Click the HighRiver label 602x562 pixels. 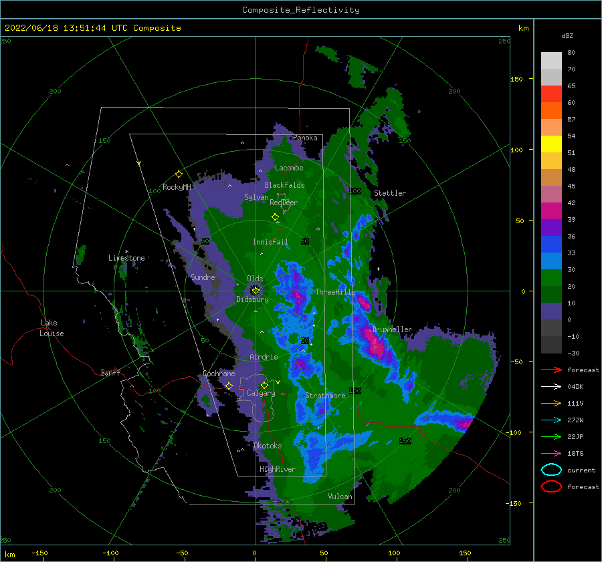pos(278,469)
